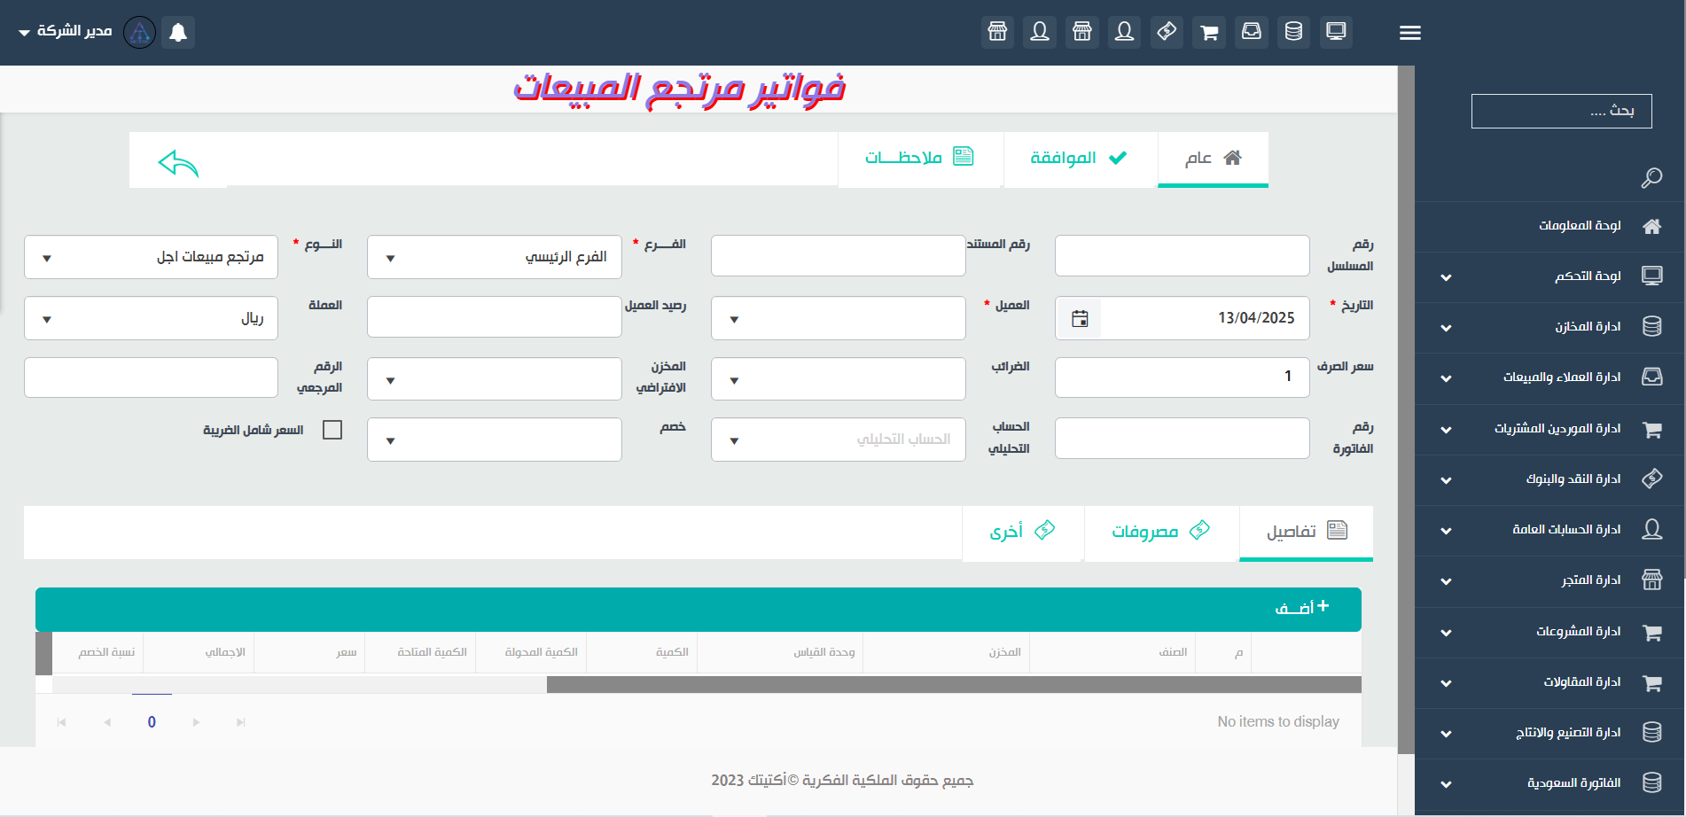Click the money tag icon in top toolbar

tap(1167, 32)
